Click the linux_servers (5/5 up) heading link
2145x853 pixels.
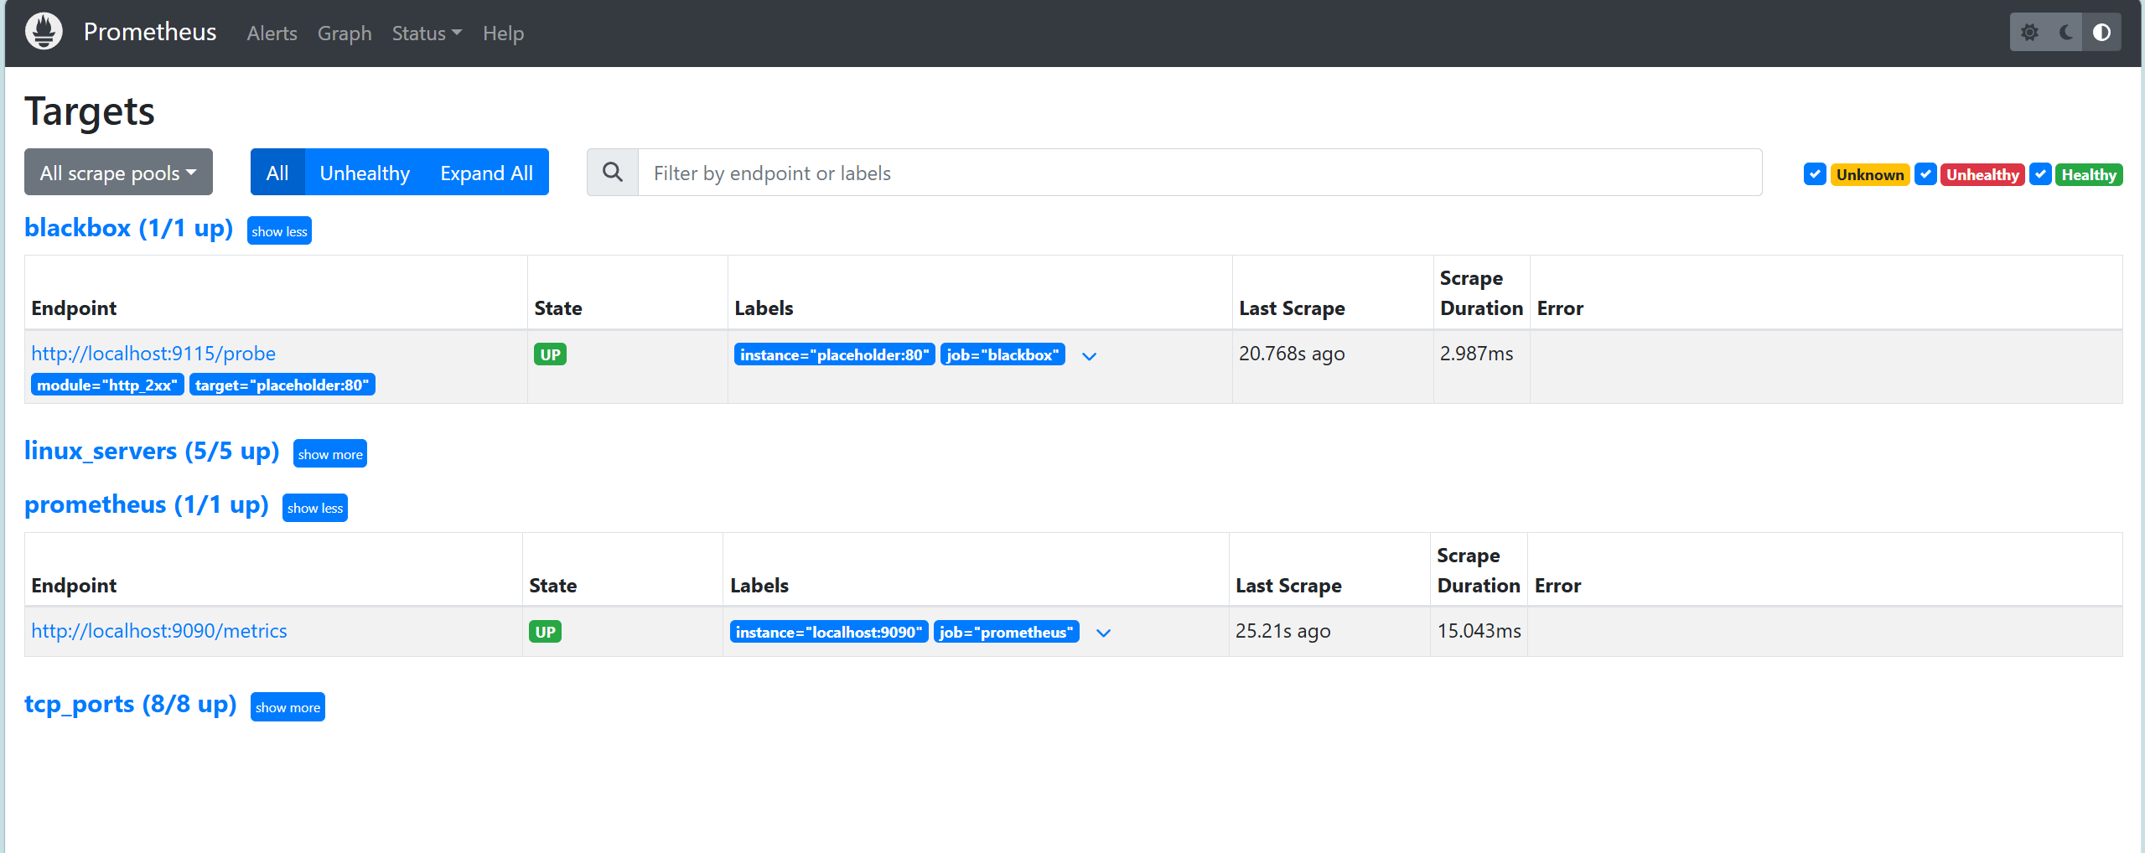point(152,451)
